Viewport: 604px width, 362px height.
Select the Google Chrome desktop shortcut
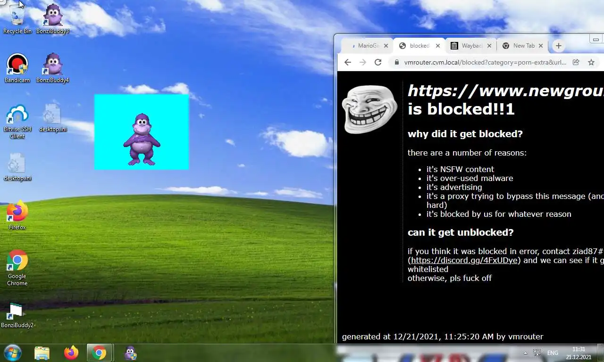(17, 268)
